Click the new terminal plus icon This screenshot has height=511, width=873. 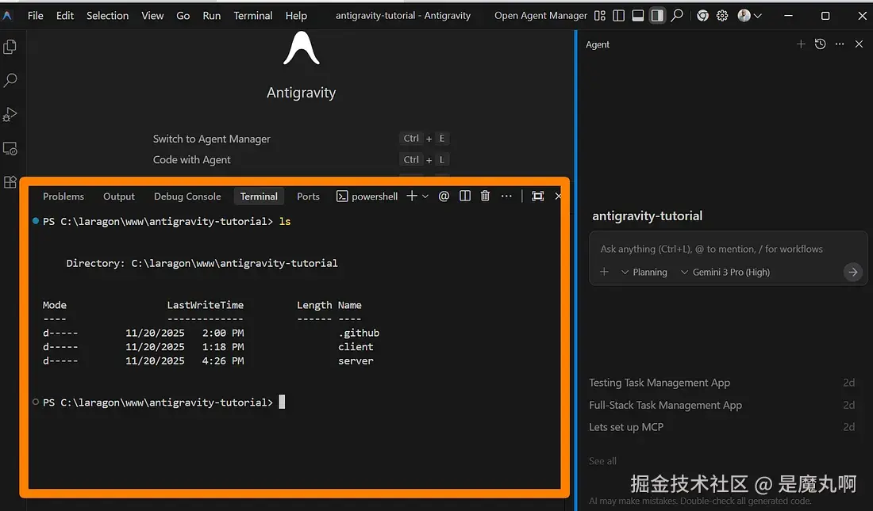(411, 196)
